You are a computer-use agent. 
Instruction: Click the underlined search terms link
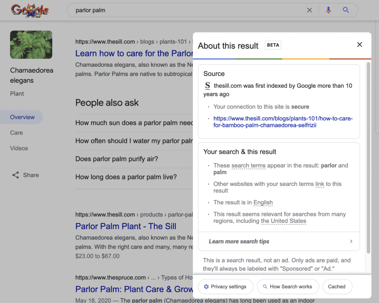(248, 166)
